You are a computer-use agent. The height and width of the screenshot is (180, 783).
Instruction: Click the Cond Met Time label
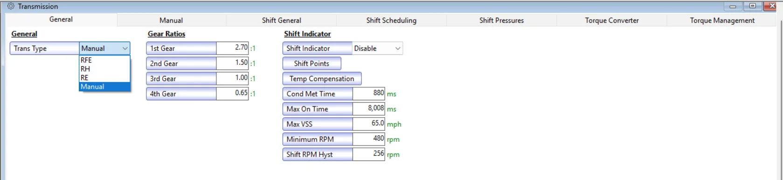coord(318,94)
